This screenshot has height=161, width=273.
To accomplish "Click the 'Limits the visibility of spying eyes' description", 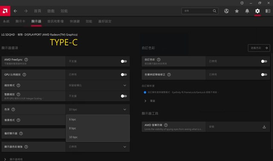I will coord(173,129).
